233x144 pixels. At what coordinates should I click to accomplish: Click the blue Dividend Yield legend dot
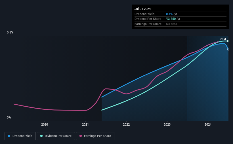(x=9, y=136)
